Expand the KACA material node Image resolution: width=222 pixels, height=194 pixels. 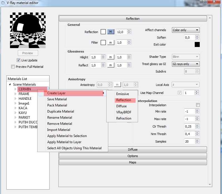(x=15, y=108)
